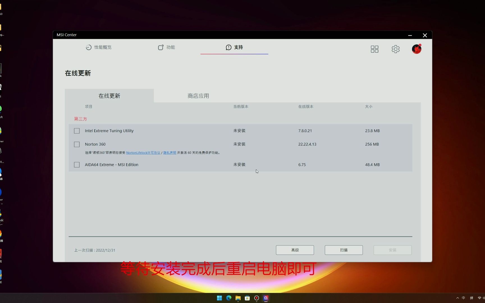
Task: Check the Norton 360 checkbox
Action: coord(77,144)
